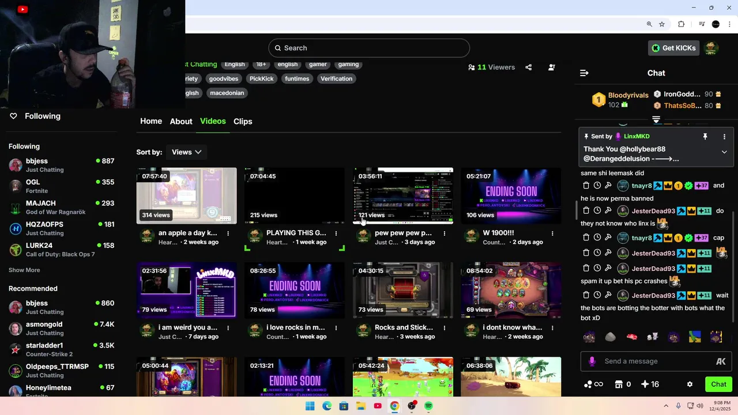Viewport: 738px width, 415px height.
Task: Click the browser bookmark star icon
Action: coord(662,24)
